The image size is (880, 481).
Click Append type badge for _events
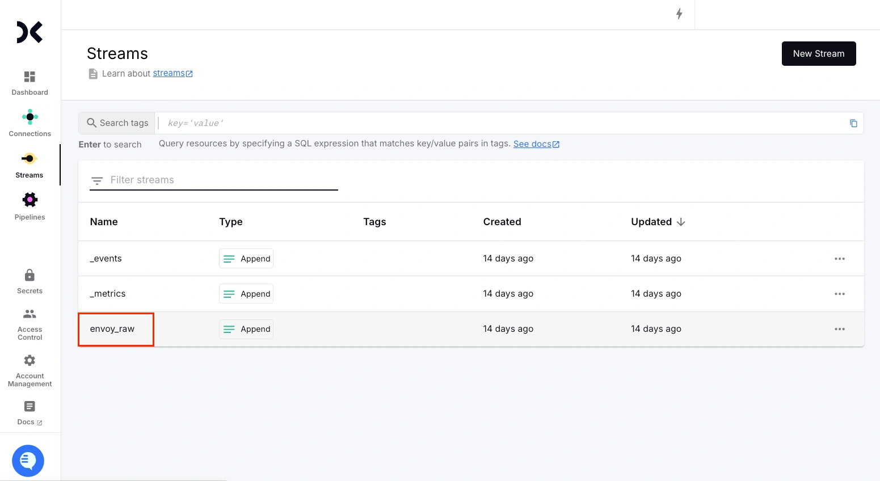point(246,259)
